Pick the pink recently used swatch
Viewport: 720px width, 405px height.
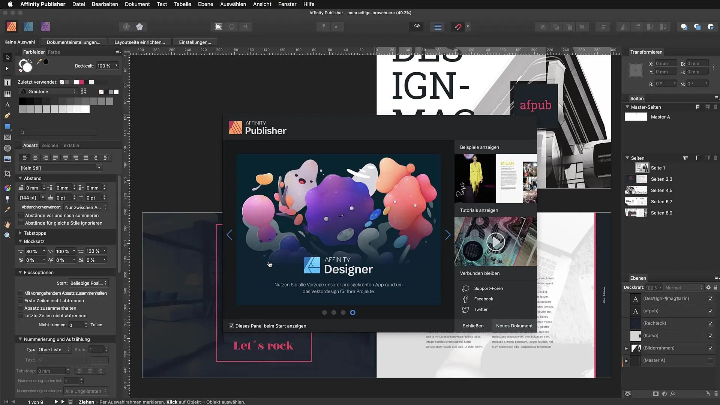[81, 82]
